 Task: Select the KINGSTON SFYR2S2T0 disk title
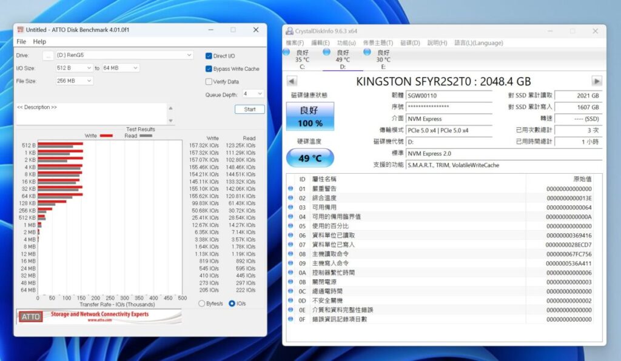click(443, 81)
